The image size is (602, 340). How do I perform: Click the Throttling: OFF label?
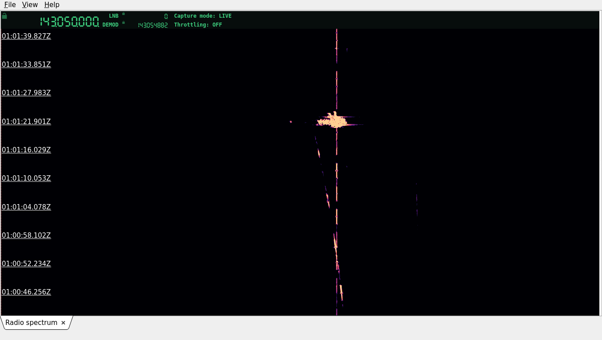click(x=198, y=25)
